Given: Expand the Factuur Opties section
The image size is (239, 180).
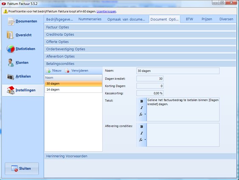Looking at the screenshot, I should point(140,27).
